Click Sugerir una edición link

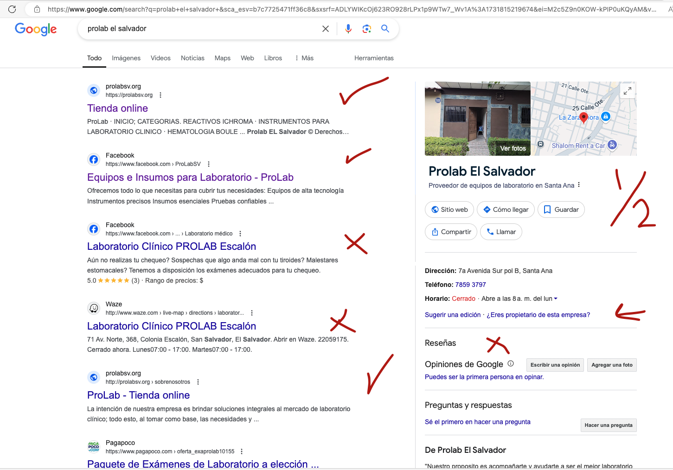tap(453, 315)
